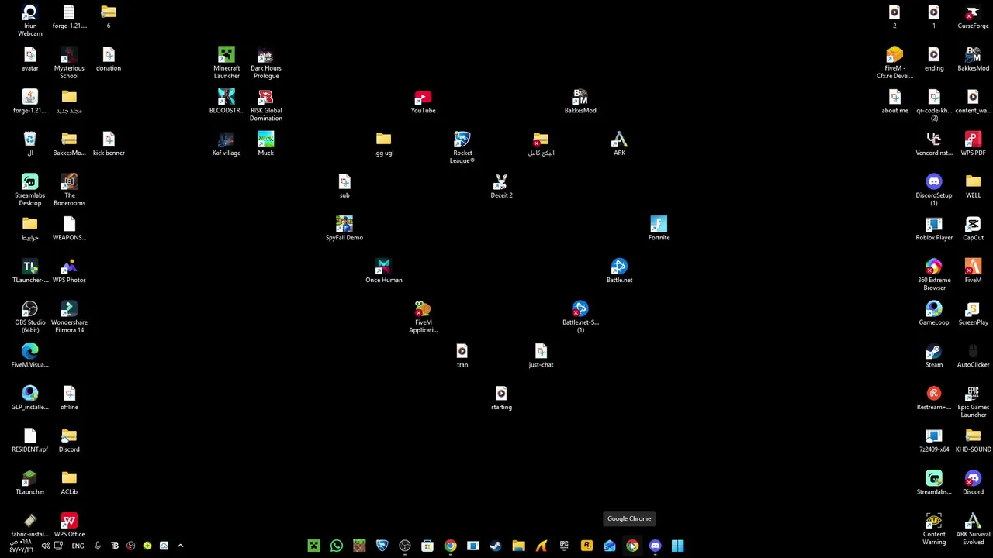Open the CapCut desktop shortcut
993x558 pixels.
(973, 229)
